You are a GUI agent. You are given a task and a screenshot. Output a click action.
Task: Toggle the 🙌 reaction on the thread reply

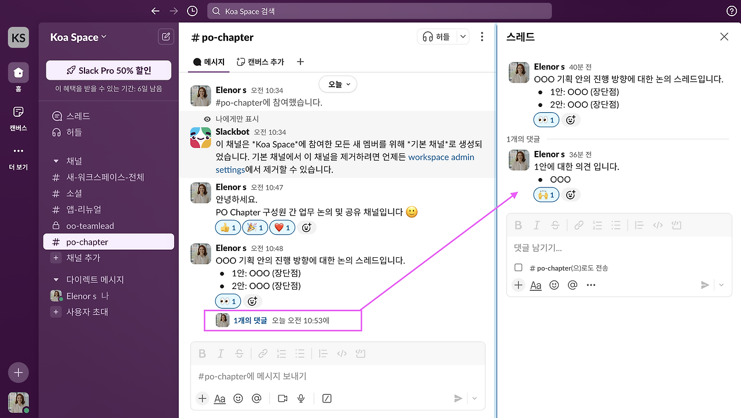(546, 195)
